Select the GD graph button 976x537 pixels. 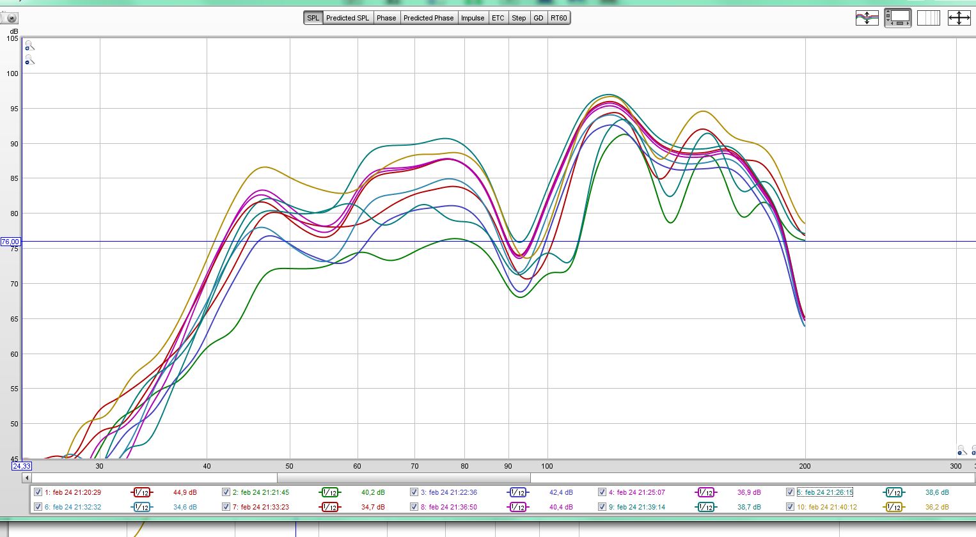[539, 18]
